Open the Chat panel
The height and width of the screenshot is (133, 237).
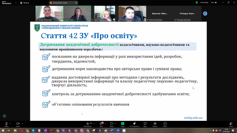point(101,124)
